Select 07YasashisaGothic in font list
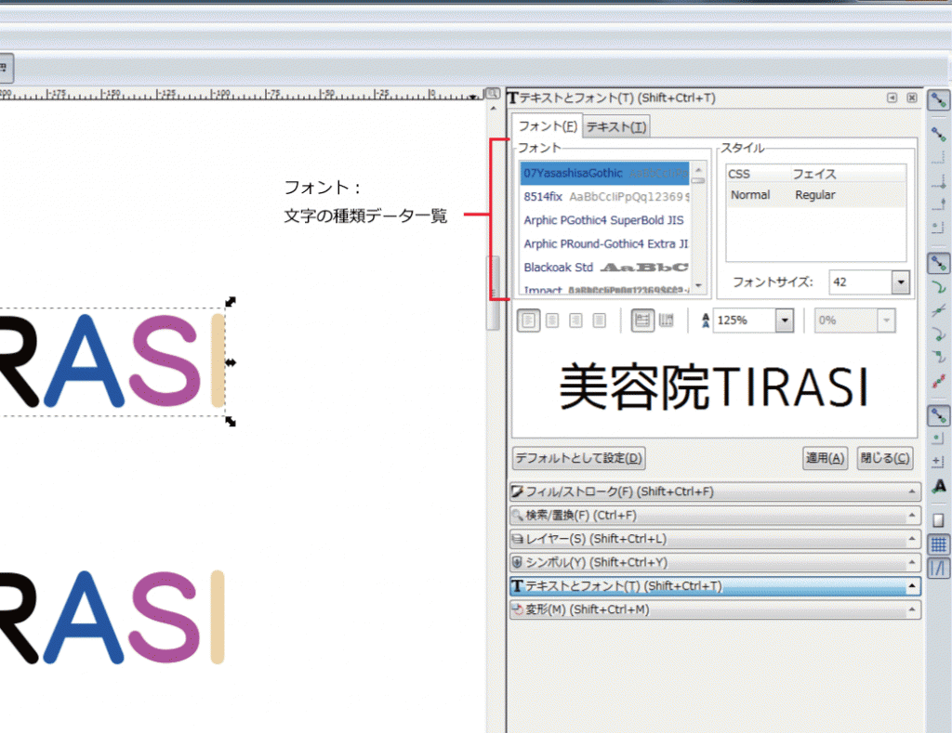Screen dimensions: 952x733 click(x=604, y=173)
